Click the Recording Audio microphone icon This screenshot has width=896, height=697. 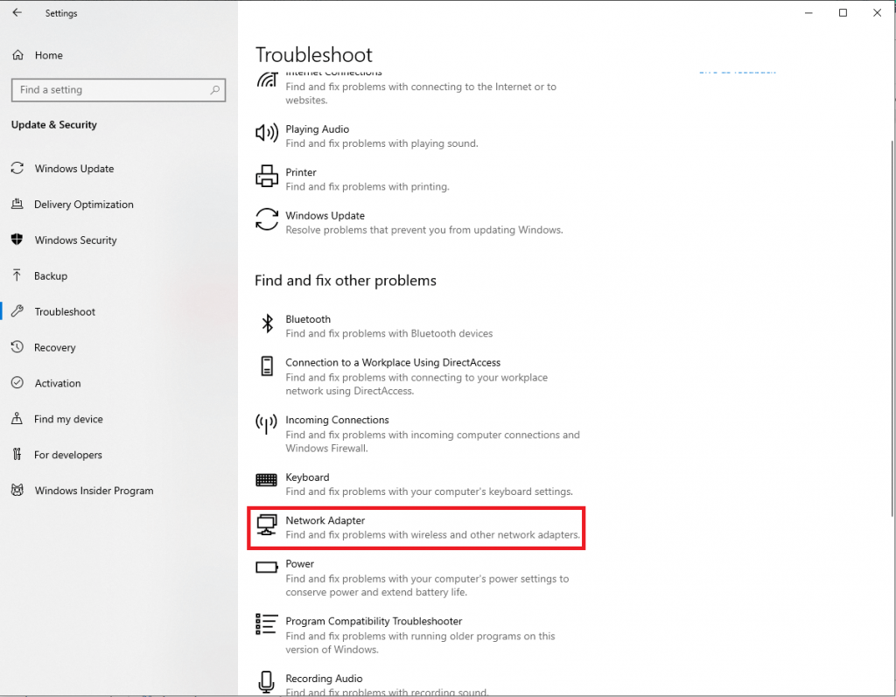pyautogui.click(x=266, y=681)
